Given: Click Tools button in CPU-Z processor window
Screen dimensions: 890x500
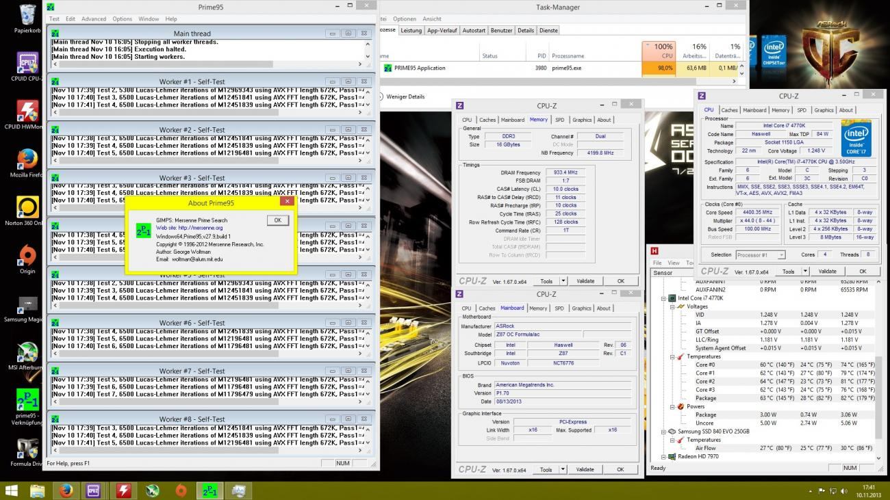Looking at the screenshot, I should 788,271.
